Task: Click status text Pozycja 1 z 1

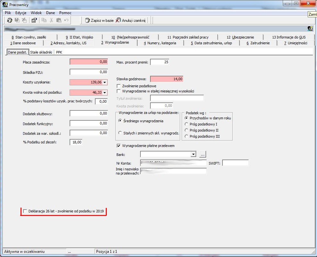Action: 106,252
